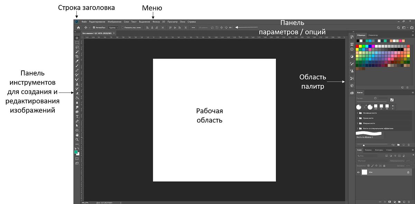
Task: Select the Lasso tool
Action: point(77,47)
